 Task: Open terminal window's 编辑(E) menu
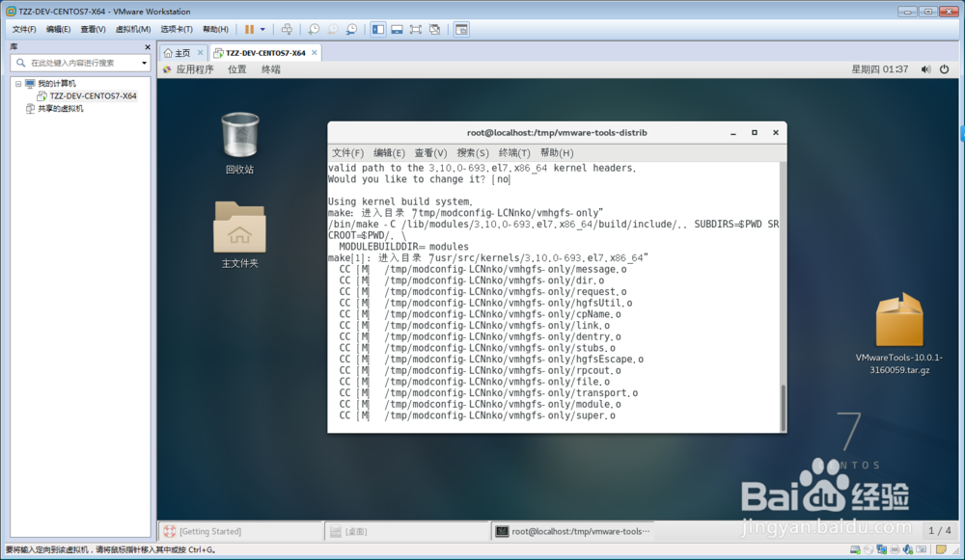coord(389,153)
